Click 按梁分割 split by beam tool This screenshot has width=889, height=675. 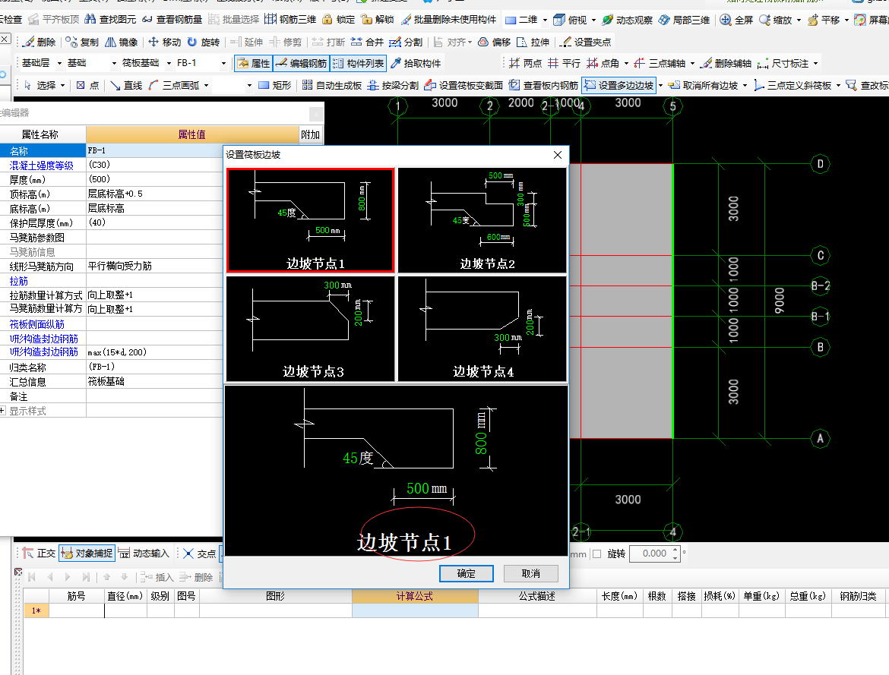[393, 85]
